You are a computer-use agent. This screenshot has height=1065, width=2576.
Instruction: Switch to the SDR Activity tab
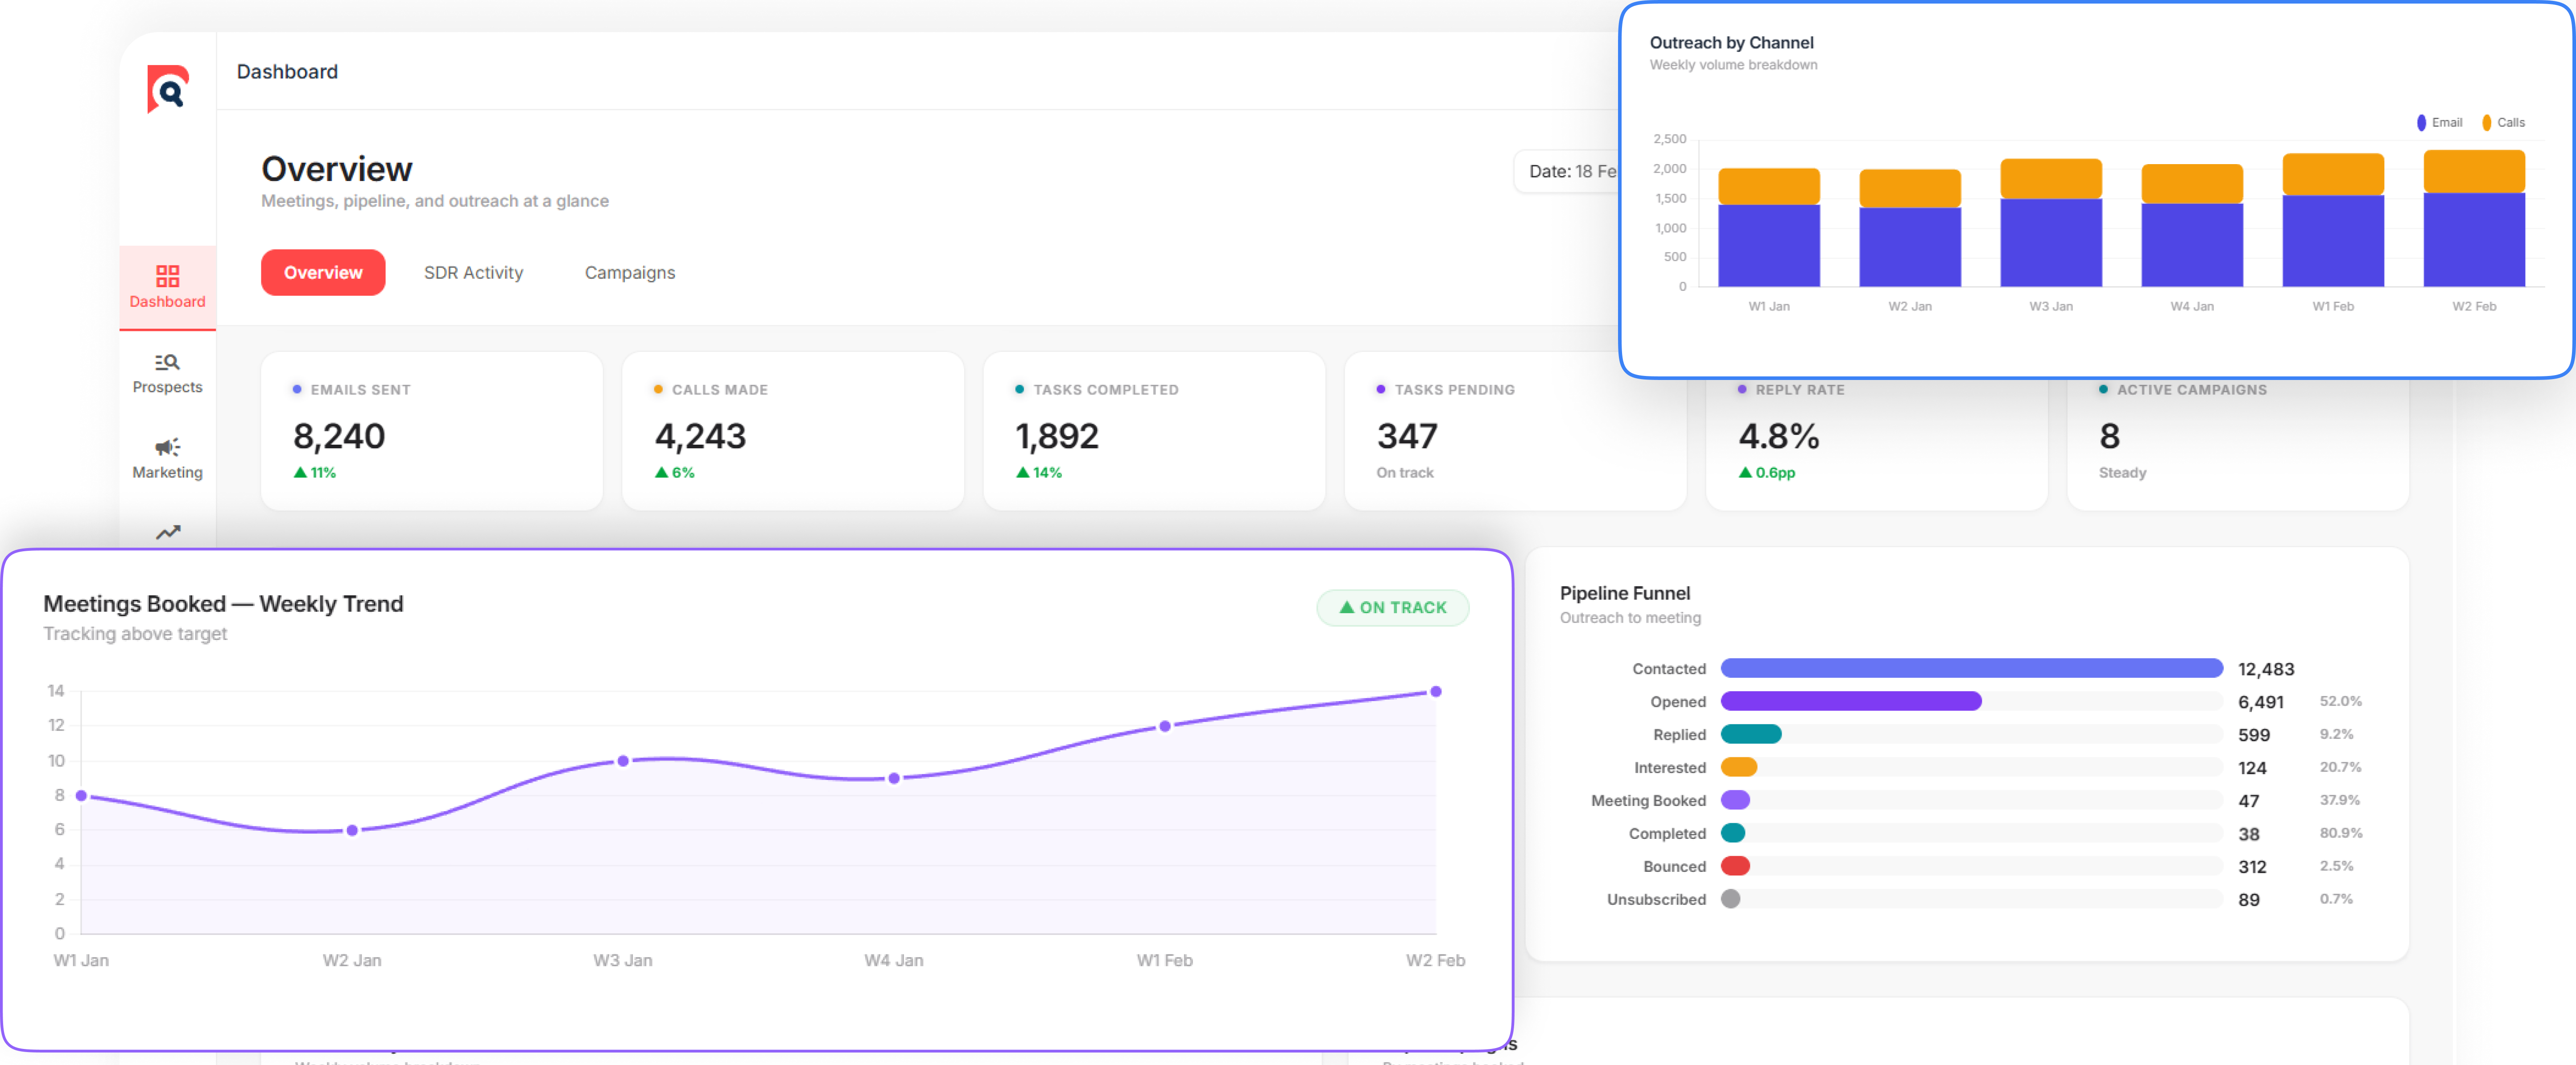tap(473, 272)
